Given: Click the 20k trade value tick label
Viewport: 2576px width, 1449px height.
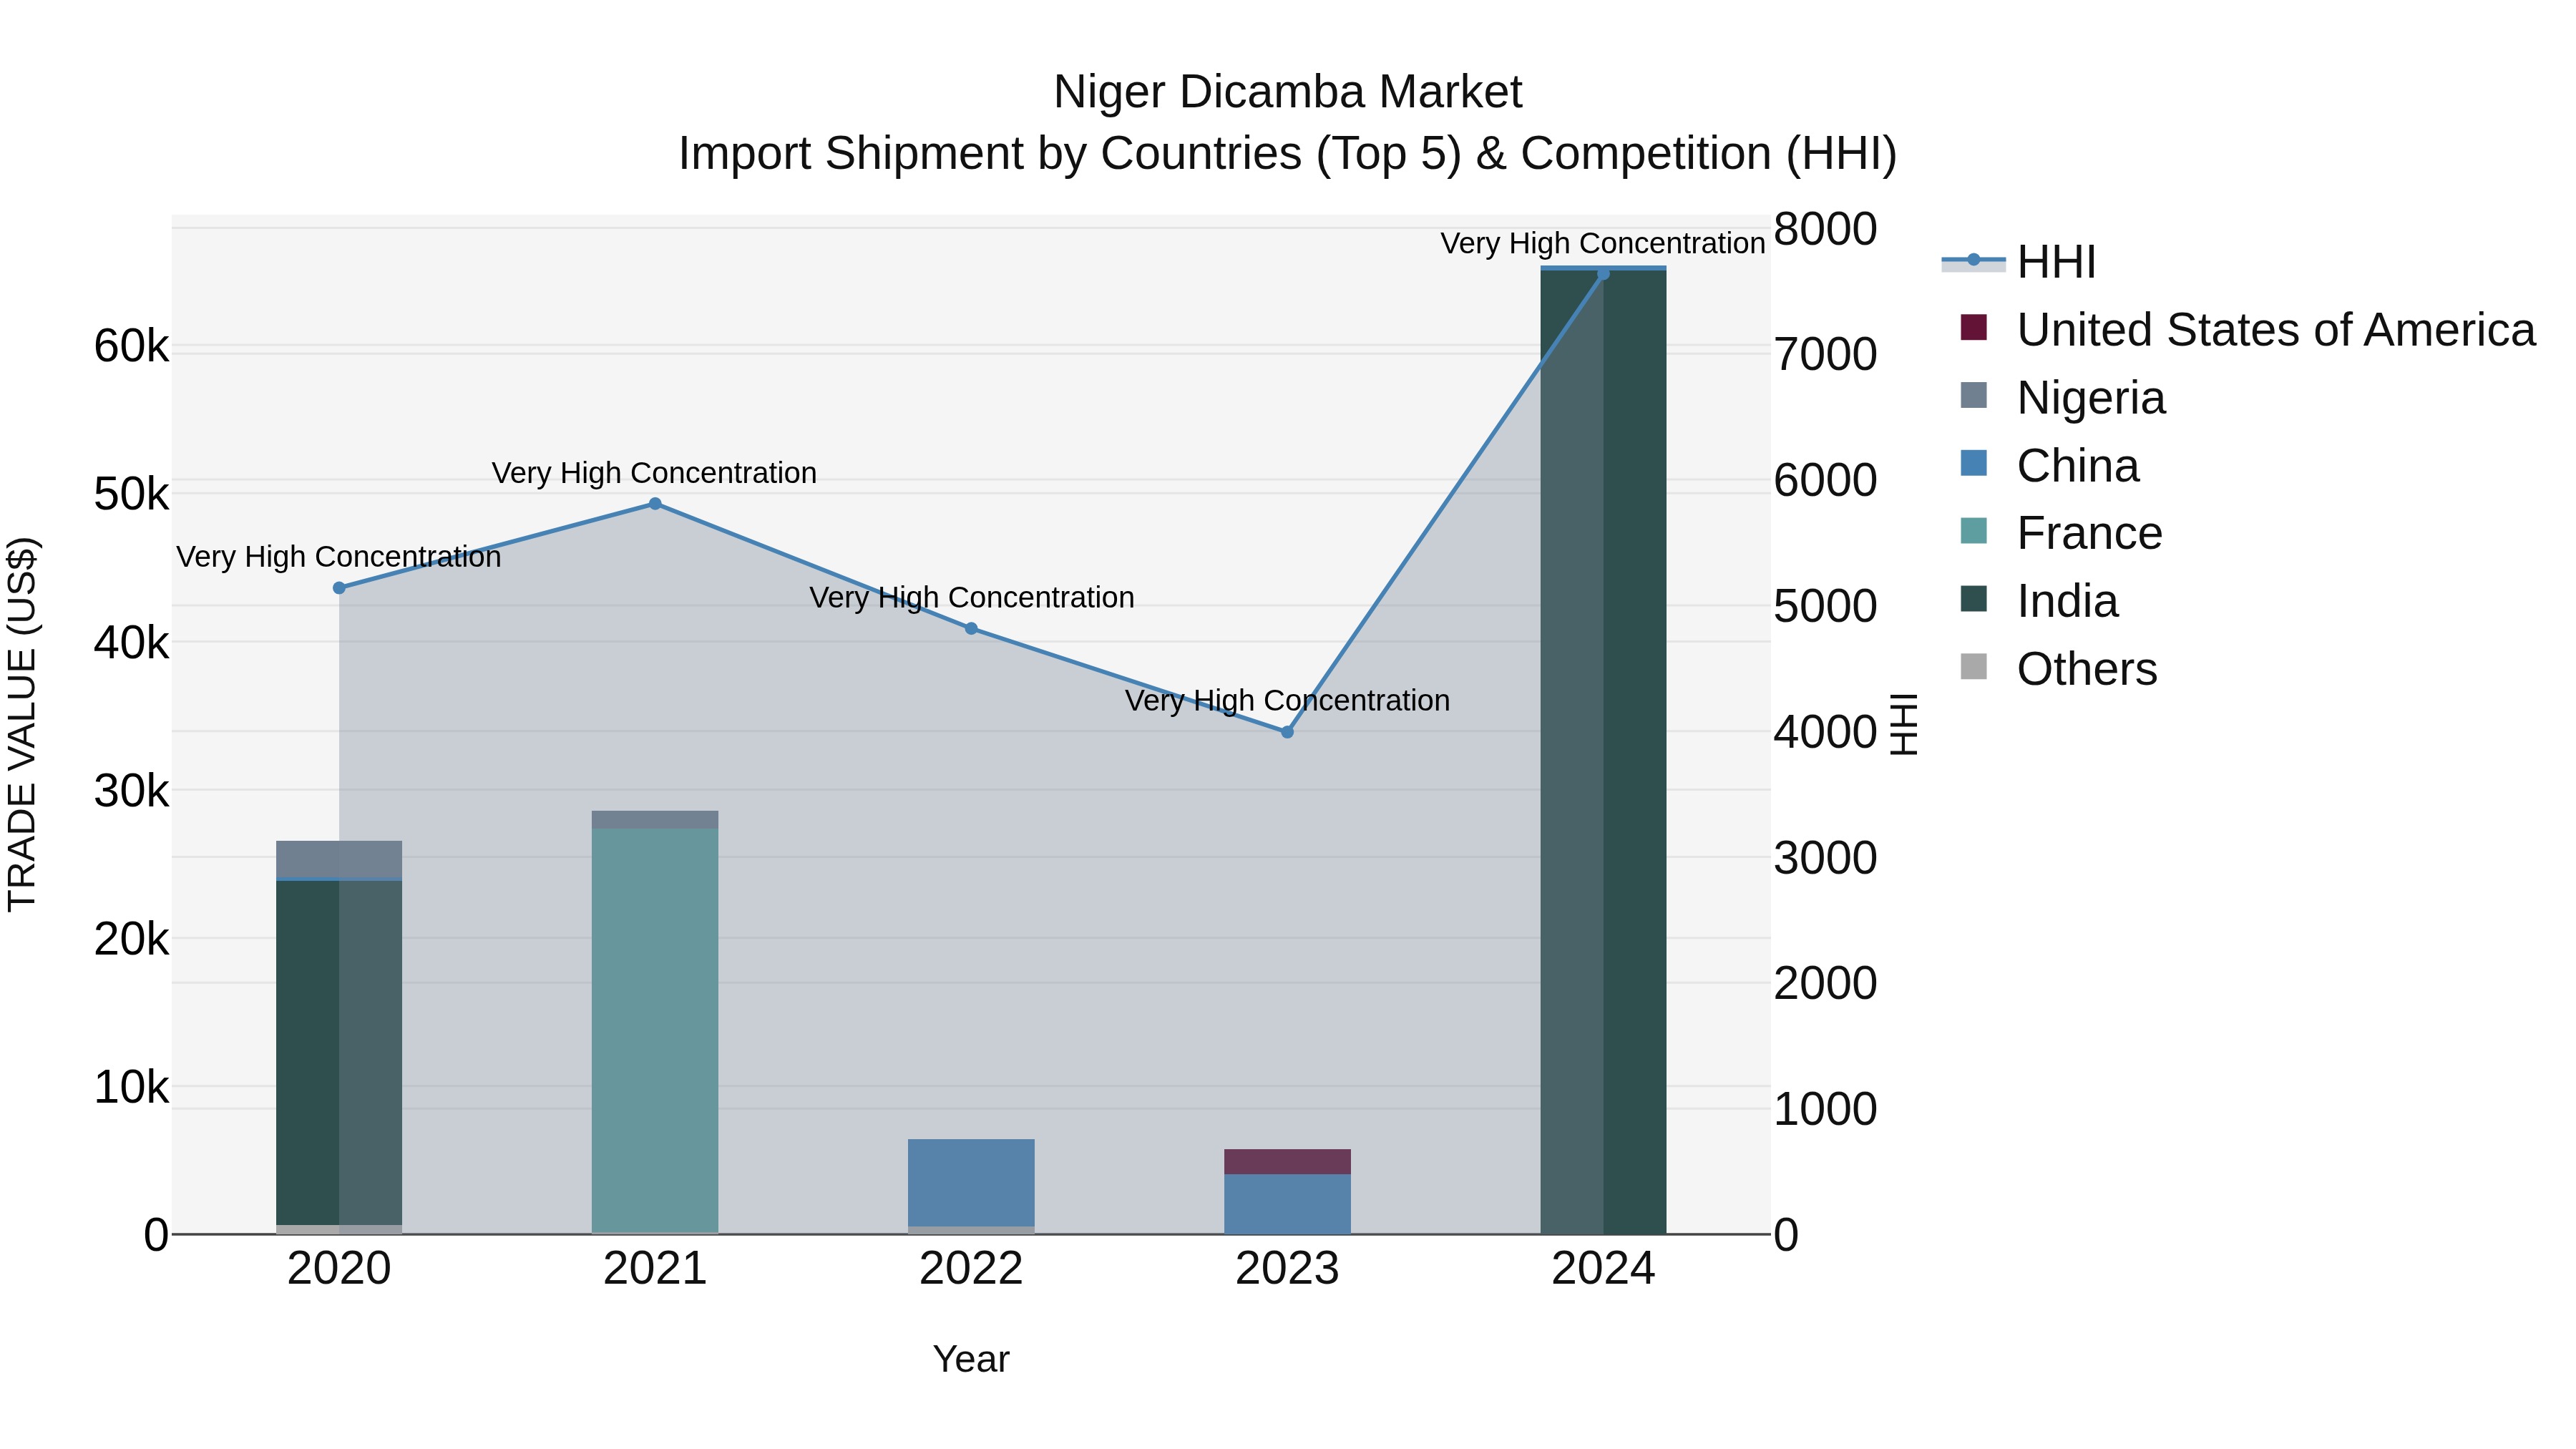Looking at the screenshot, I should pos(131,939).
